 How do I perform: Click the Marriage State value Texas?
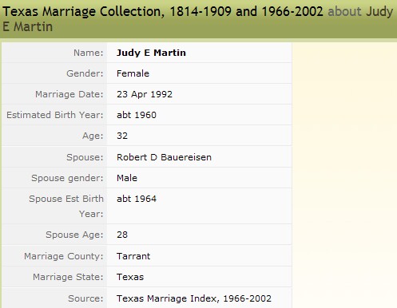[x=130, y=277]
